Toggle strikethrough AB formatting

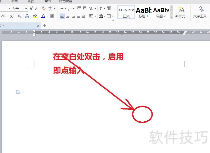click(3, 16)
